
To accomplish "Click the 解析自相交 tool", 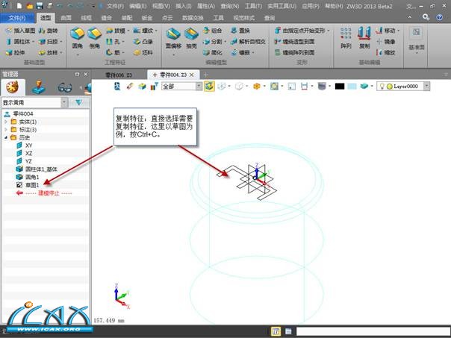I will click(248, 41).
